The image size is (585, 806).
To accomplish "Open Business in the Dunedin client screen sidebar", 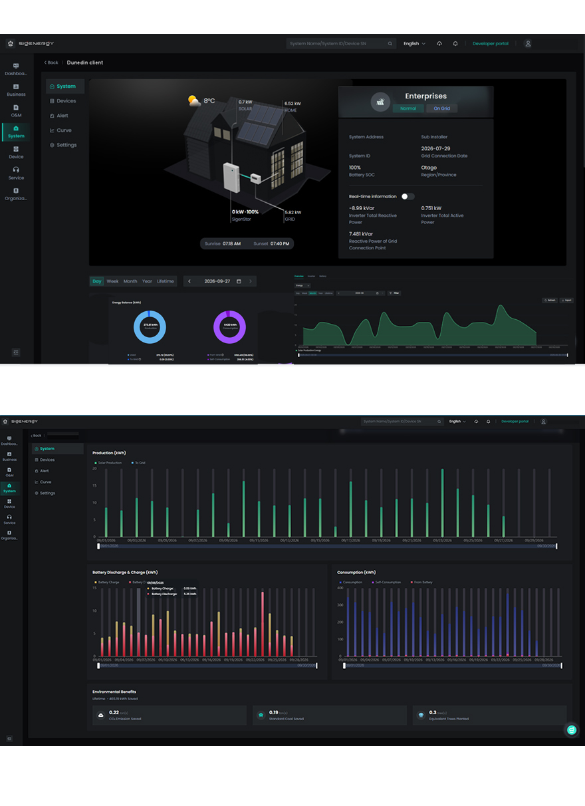I will click(16, 90).
